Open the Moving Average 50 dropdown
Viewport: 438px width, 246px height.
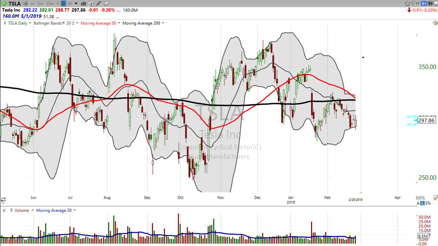tap(119, 23)
